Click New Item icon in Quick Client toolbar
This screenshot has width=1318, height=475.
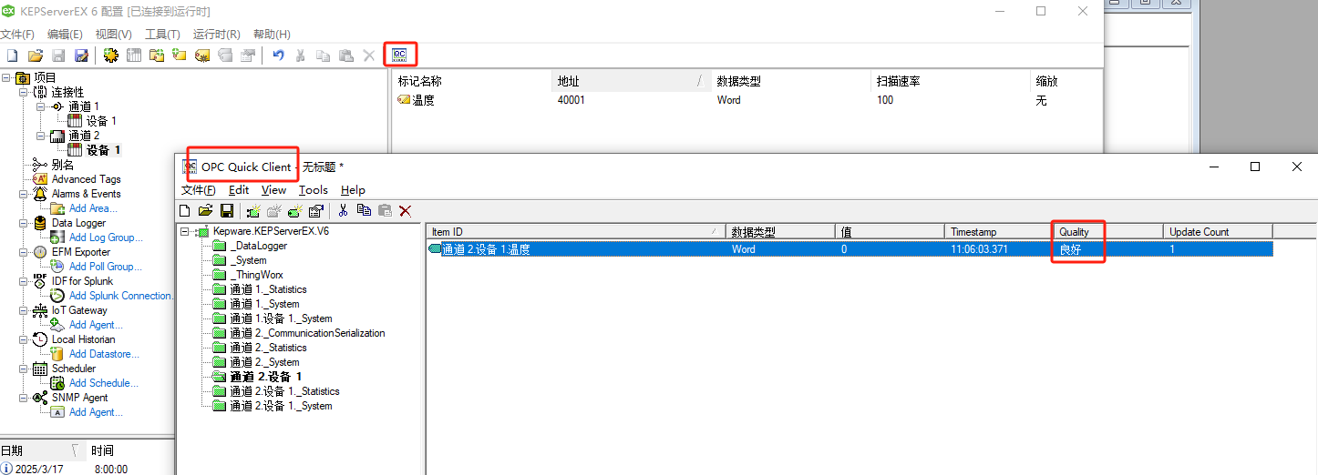point(294,210)
